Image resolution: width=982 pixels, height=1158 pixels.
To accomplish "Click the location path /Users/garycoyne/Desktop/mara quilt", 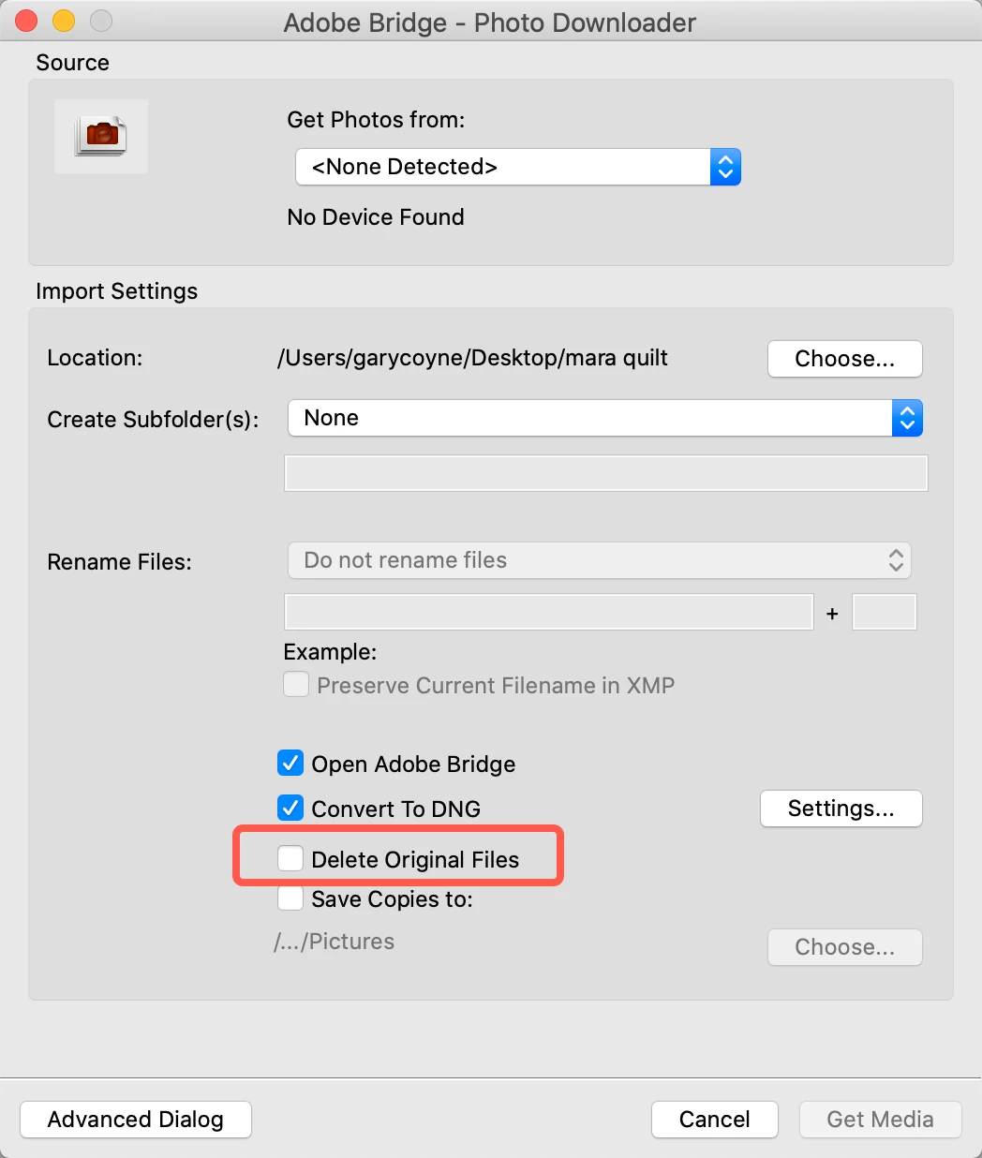I will [473, 358].
